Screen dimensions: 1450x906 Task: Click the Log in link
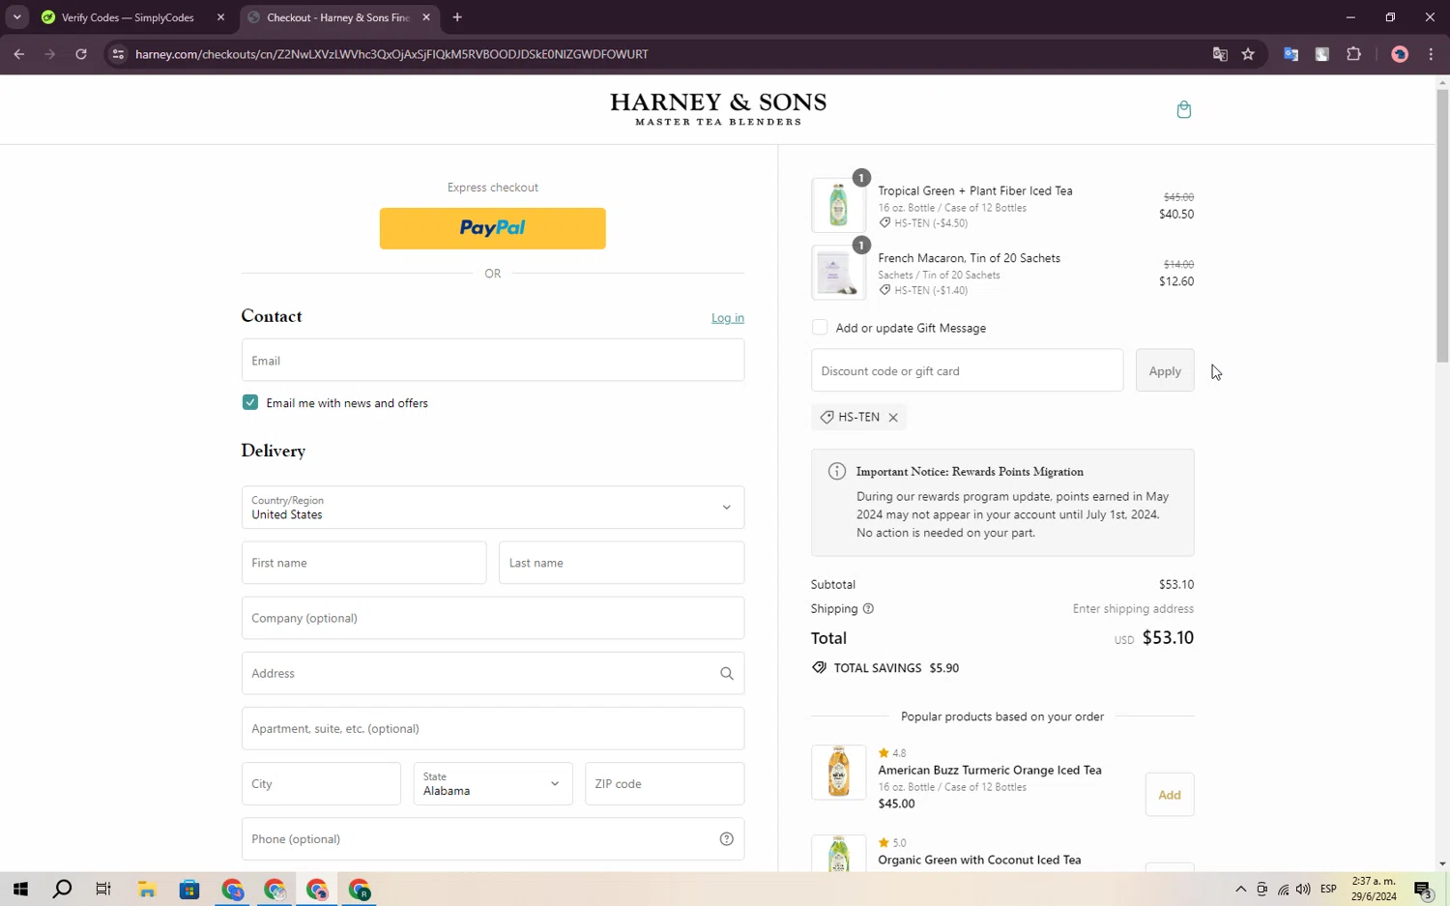(x=728, y=318)
